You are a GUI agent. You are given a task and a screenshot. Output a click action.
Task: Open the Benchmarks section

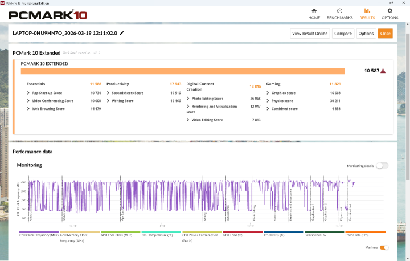pyautogui.click(x=339, y=14)
